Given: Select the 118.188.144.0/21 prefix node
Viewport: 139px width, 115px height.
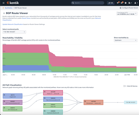Looking at the screenshot, I should (x=131, y=102).
